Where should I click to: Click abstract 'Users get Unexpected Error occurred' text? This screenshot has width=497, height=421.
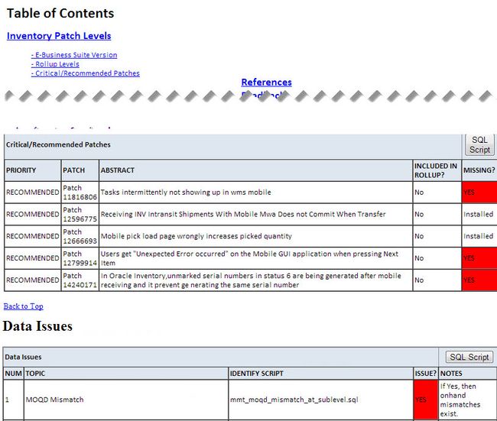[249, 258]
